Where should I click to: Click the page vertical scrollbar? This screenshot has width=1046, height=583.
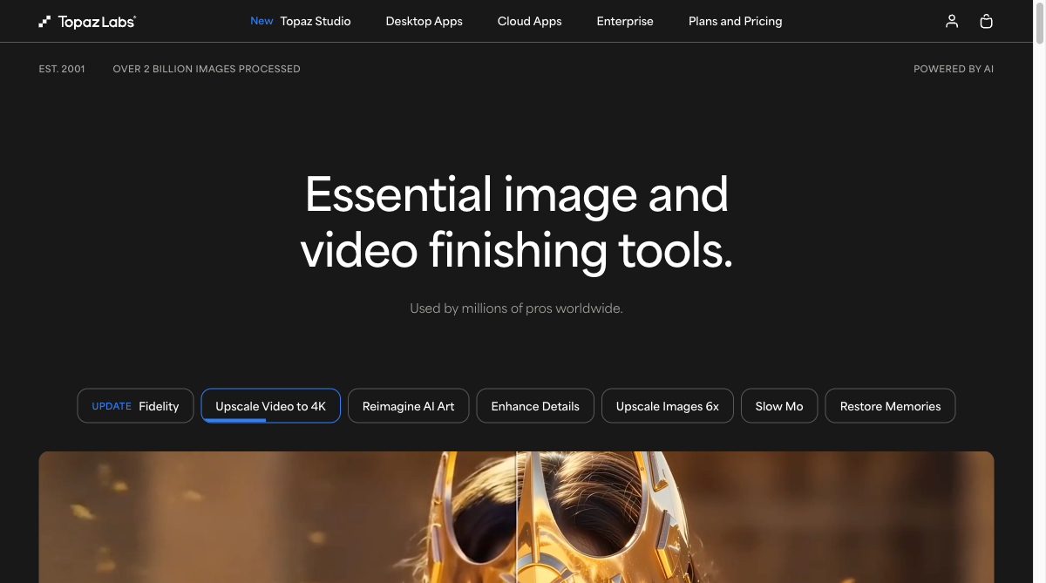[1039, 261]
